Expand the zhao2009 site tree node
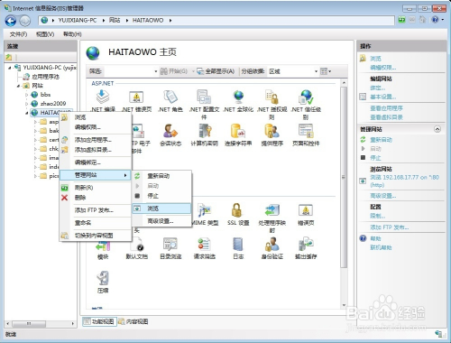 coord(27,104)
